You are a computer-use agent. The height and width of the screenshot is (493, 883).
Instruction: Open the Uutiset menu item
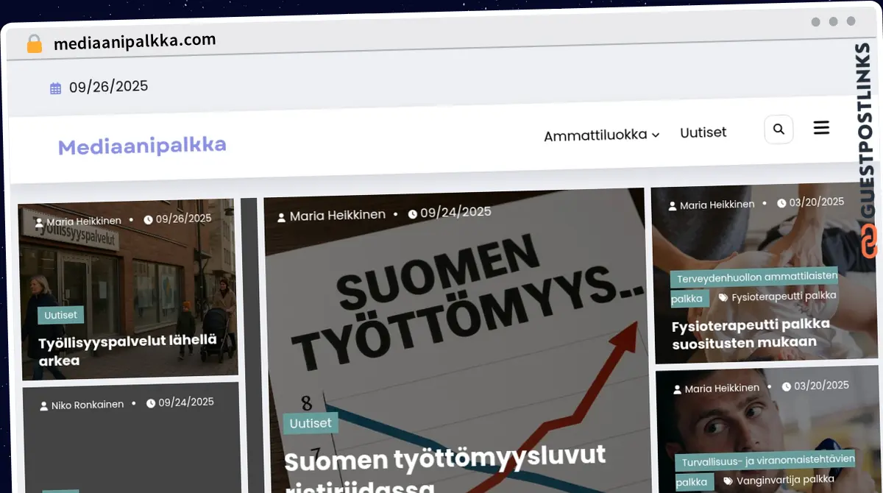coord(703,132)
